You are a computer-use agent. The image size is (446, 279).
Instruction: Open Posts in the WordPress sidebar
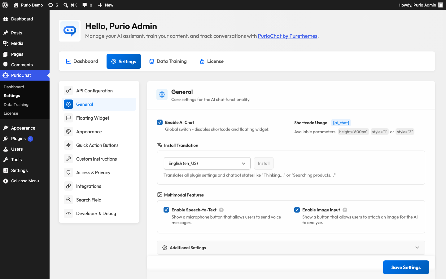tap(25, 33)
